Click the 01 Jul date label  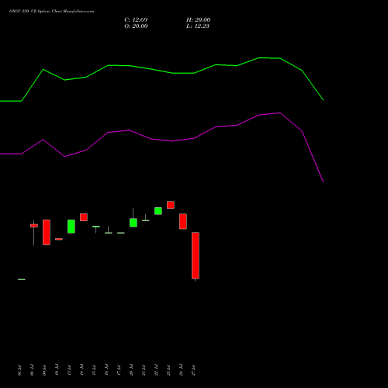(19, 370)
